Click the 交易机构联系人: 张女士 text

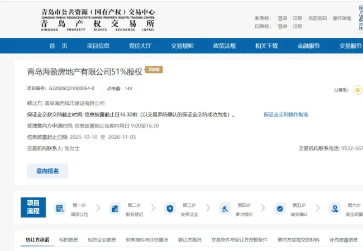(x=53, y=148)
